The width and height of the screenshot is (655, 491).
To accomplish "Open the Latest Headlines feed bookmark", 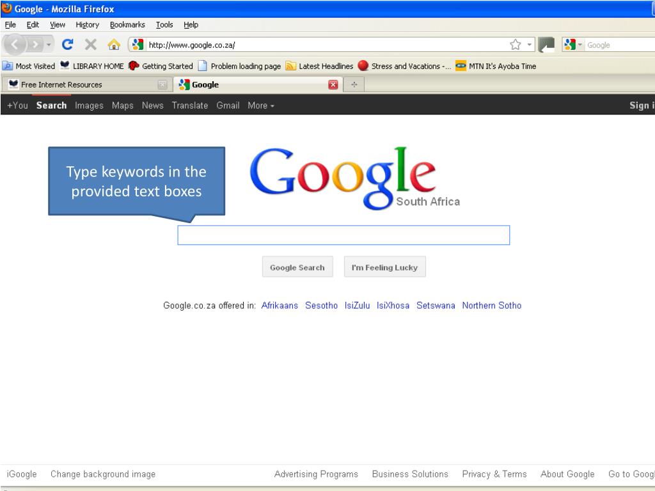I will 319,66.
